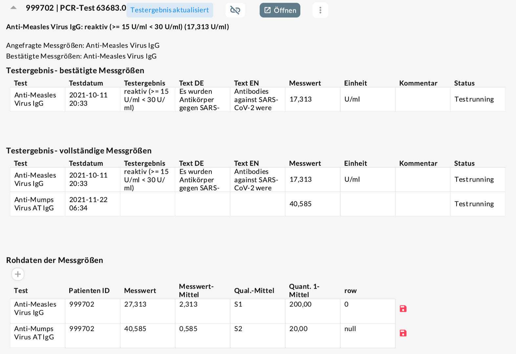Select Quant. 1-Mittel value 200,00
This screenshot has width=516, height=354.
(300, 305)
